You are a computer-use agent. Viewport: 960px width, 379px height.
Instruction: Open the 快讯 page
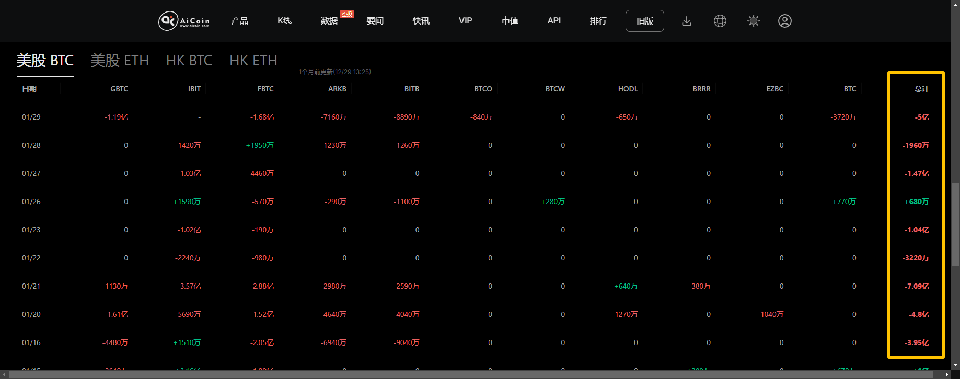coord(421,21)
